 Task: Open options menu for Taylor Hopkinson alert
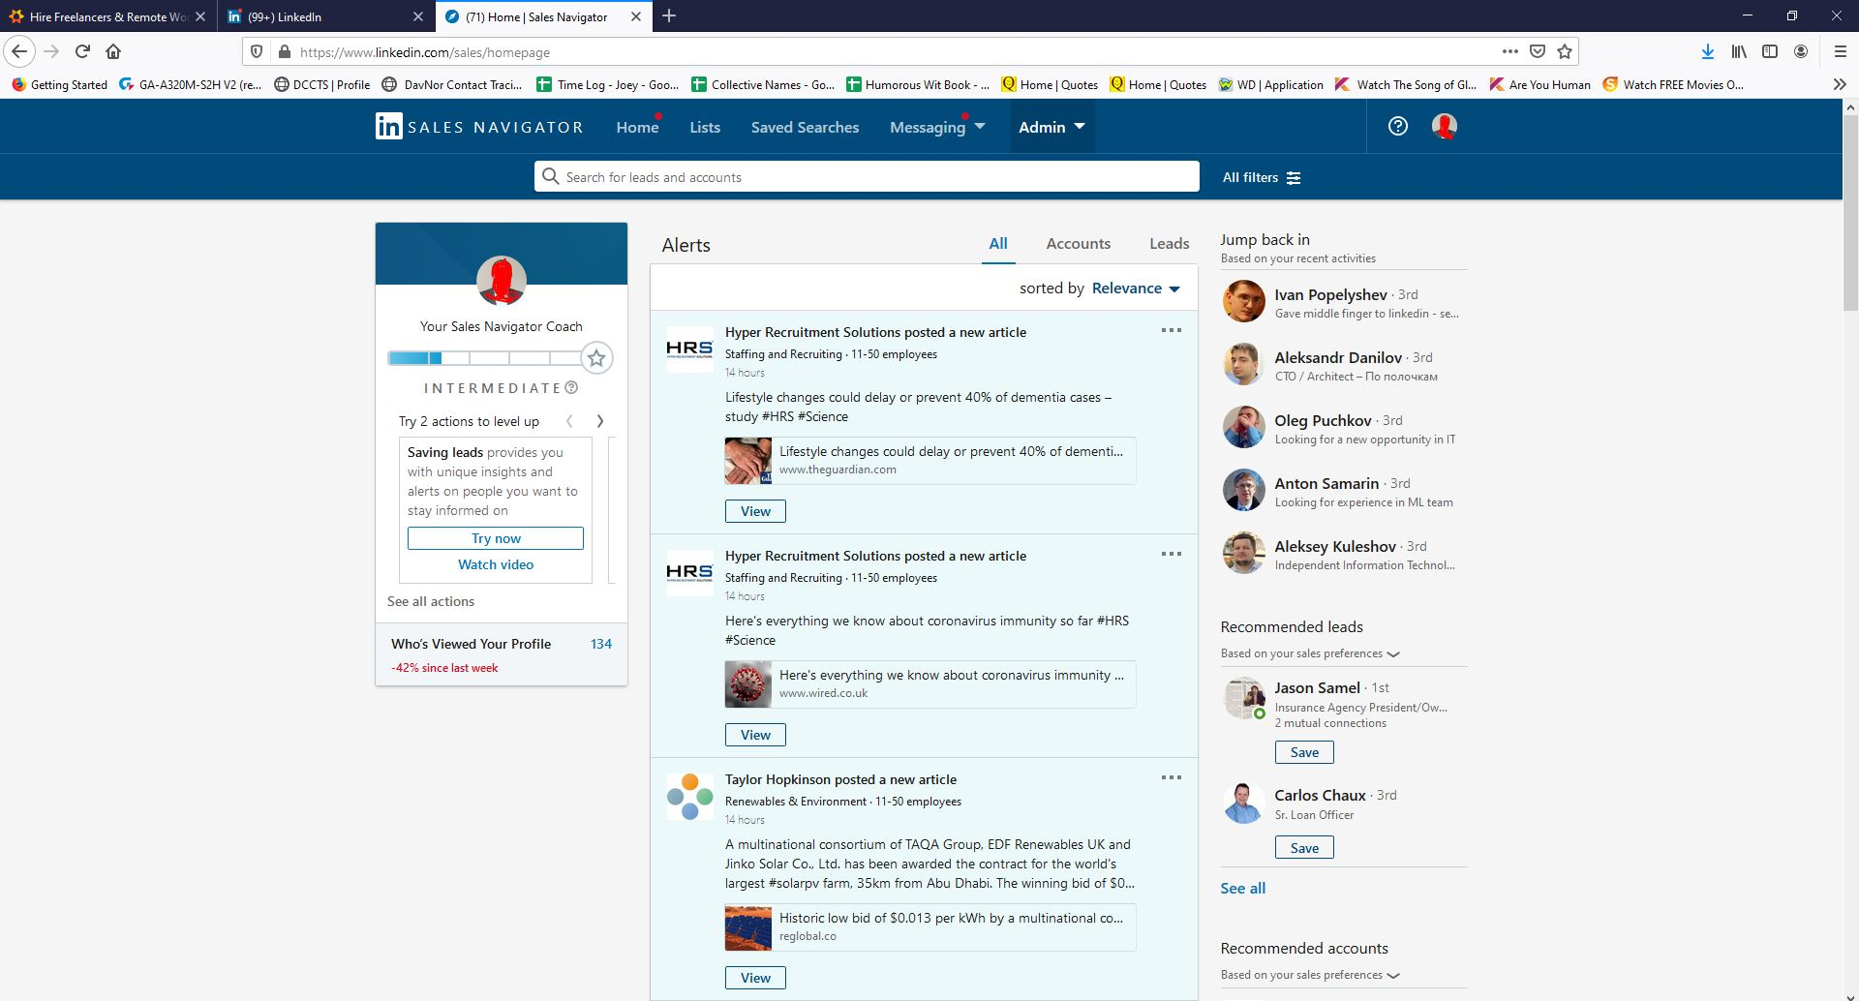coord(1172,777)
